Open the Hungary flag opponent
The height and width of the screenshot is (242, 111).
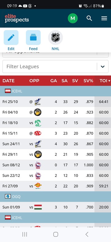pos(38,207)
